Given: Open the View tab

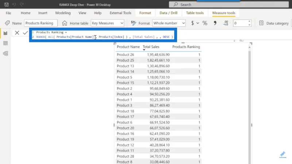Looking at the screenshot, I should point(82,13).
